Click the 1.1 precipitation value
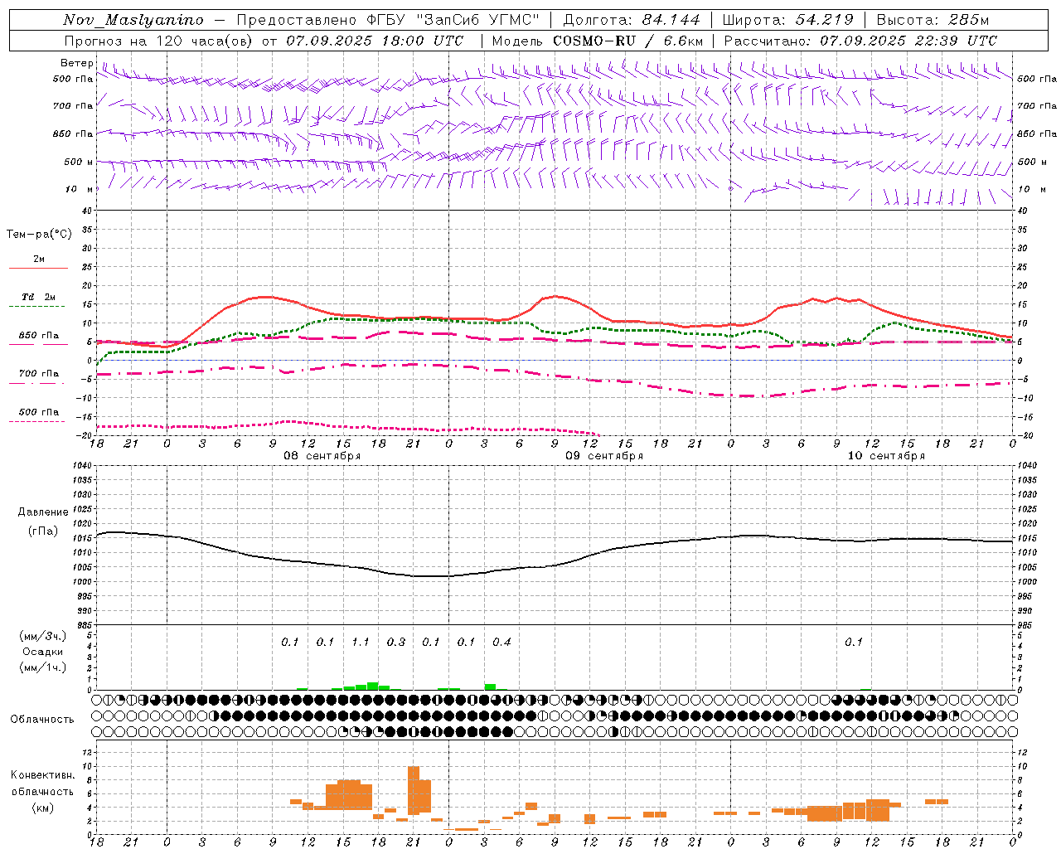The height and width of the screenshot is (849, 1061). pos(361,643)
